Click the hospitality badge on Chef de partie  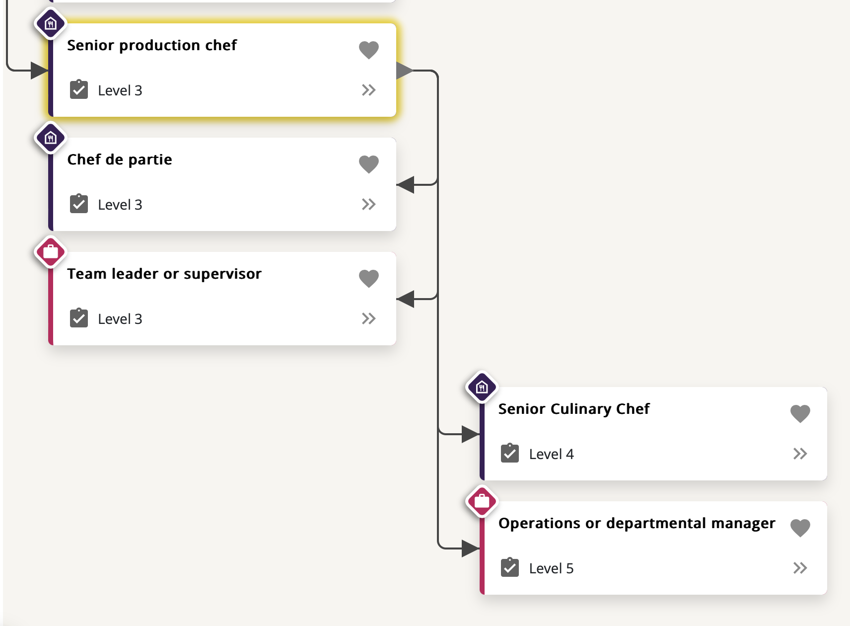pos(50,138)
